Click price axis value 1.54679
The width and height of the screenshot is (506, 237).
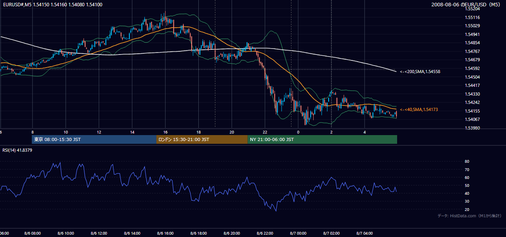[473, 60]
